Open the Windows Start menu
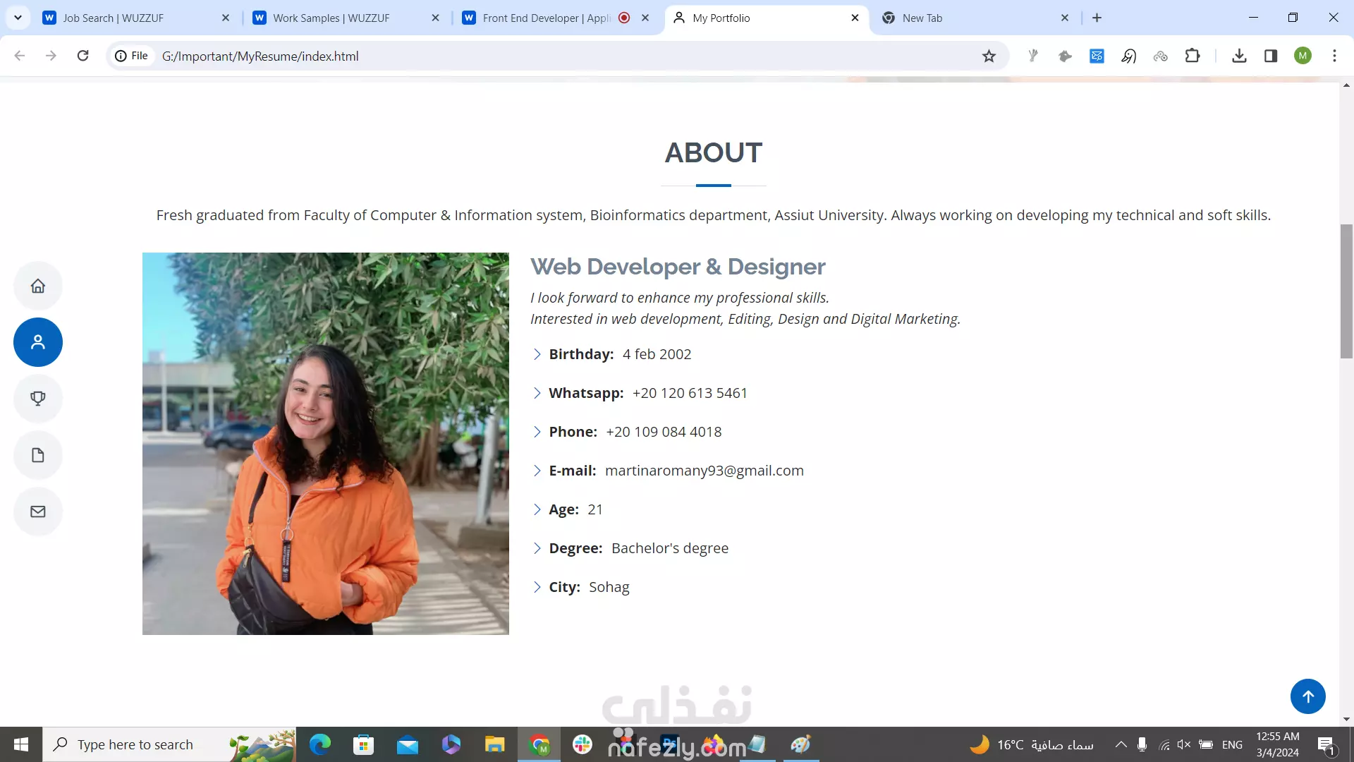Viewport: 1354px width, 762px height. click(21, 744)
